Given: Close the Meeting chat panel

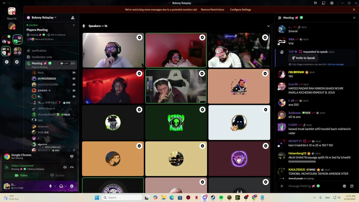Looking at the screenshot, I should tap(354, 18).
